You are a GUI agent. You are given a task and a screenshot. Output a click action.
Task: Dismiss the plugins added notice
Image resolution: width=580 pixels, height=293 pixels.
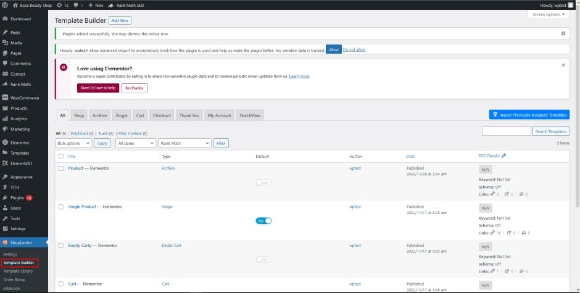click(x=563, y=33)
